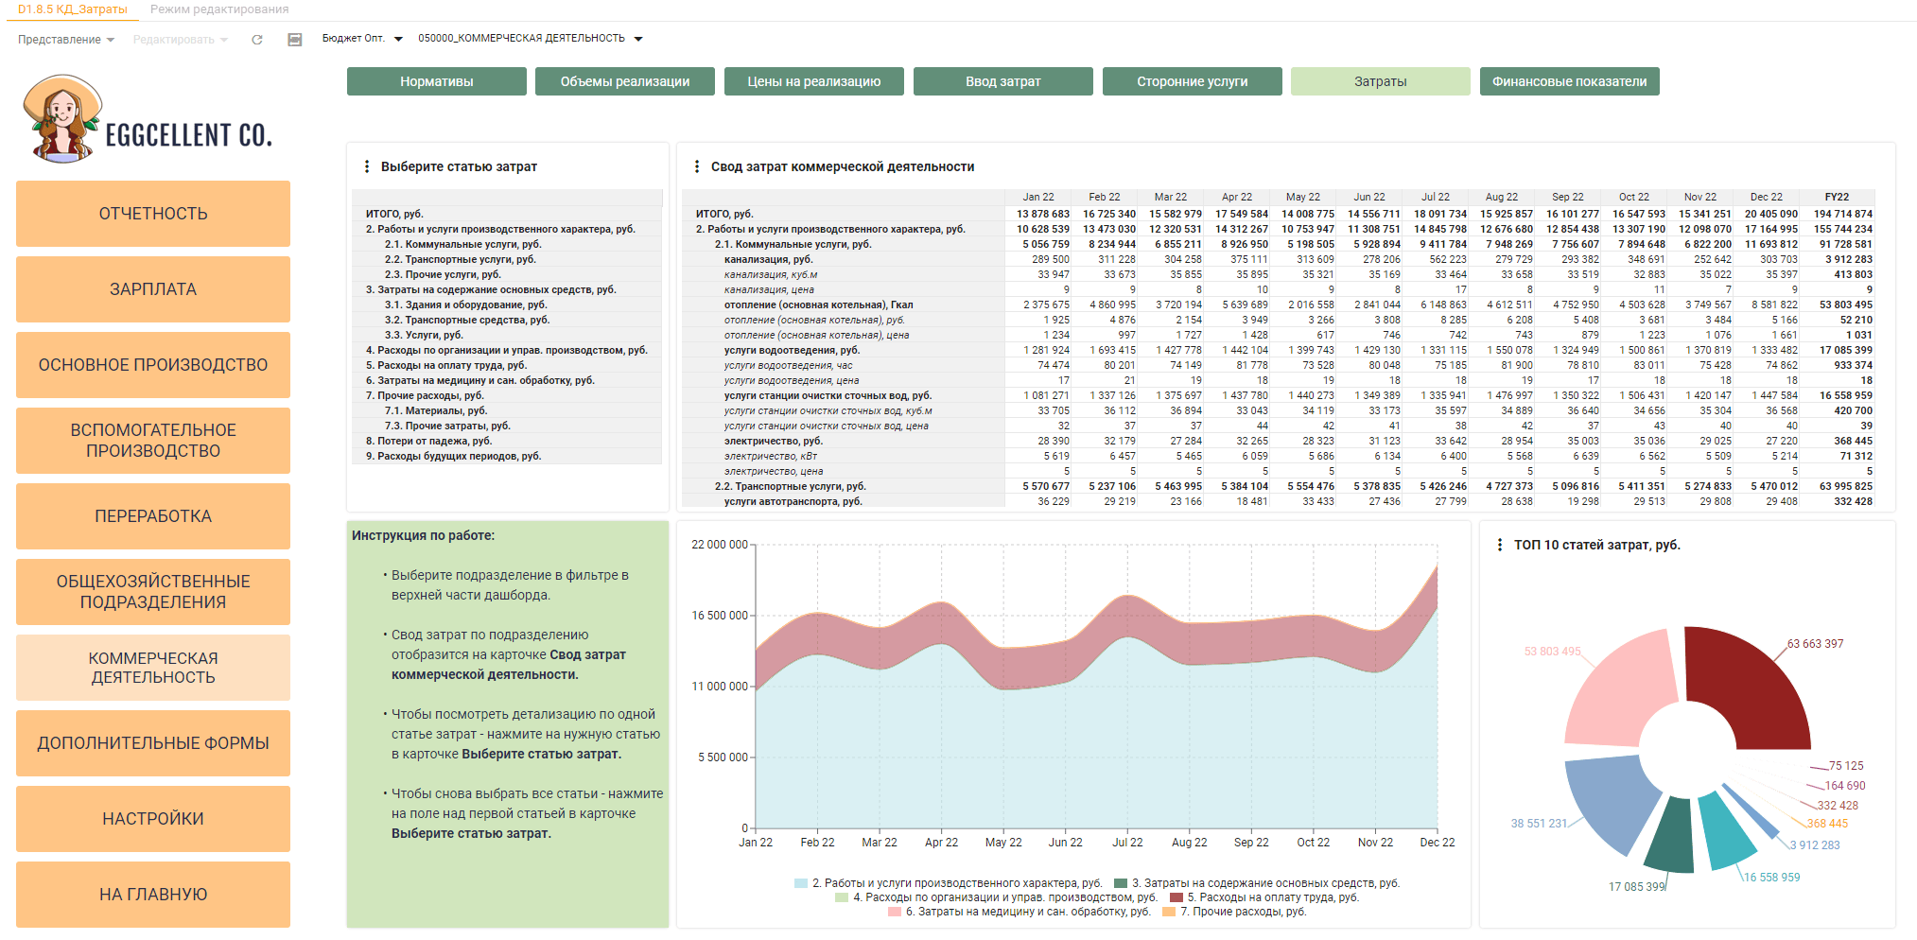Toggle legend item 3. Затраты на содержание основных средств

coord(1257,883)
